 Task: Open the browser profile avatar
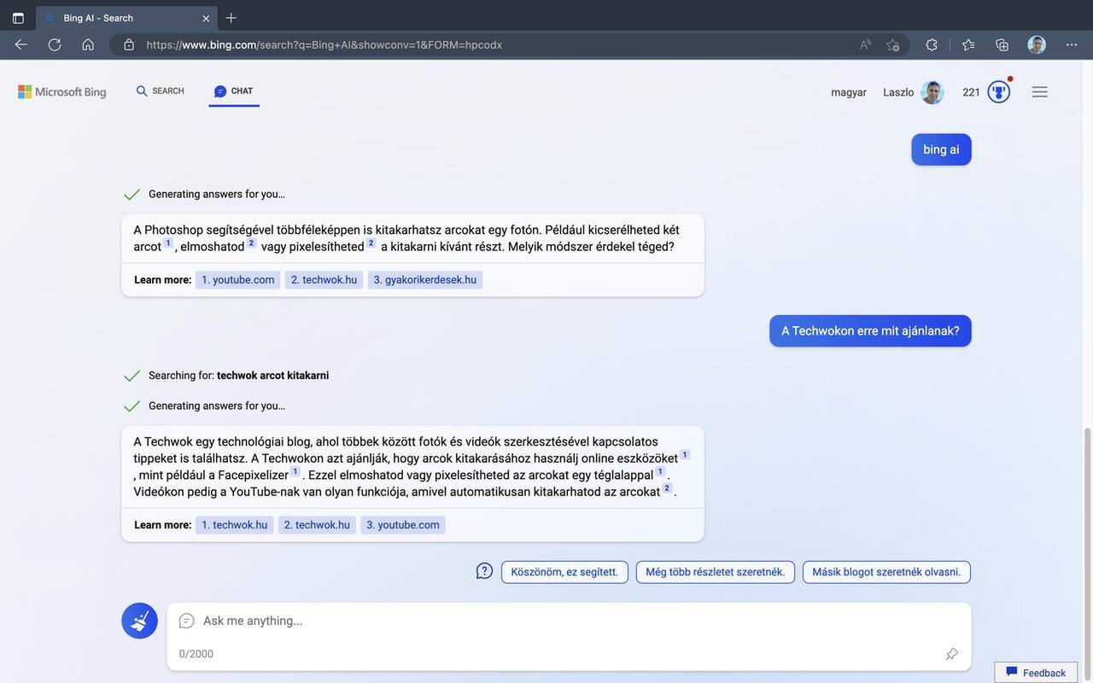click(x=1037, y=44)
